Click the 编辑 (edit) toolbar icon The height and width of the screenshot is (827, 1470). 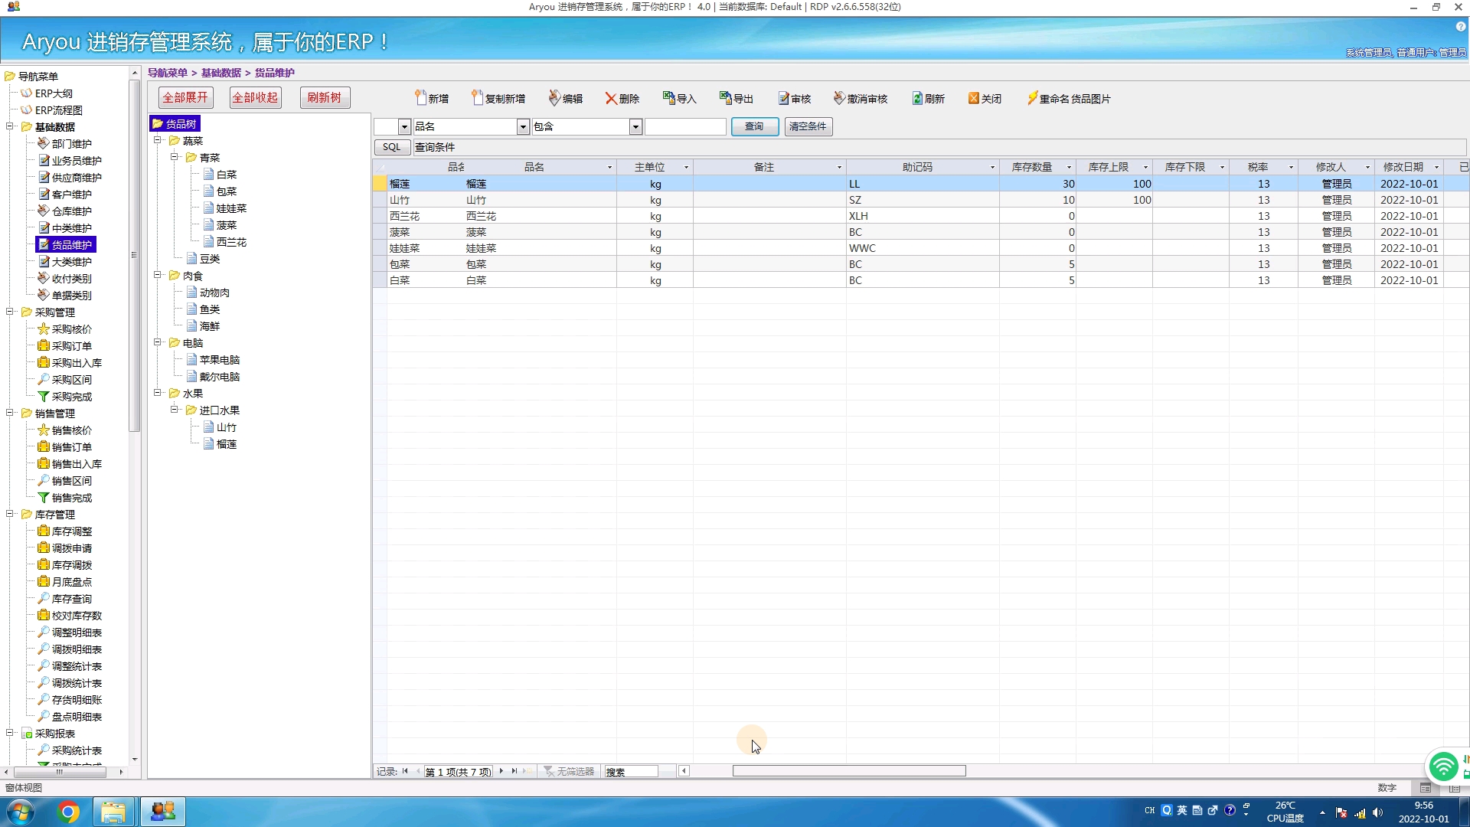point(554,98)
